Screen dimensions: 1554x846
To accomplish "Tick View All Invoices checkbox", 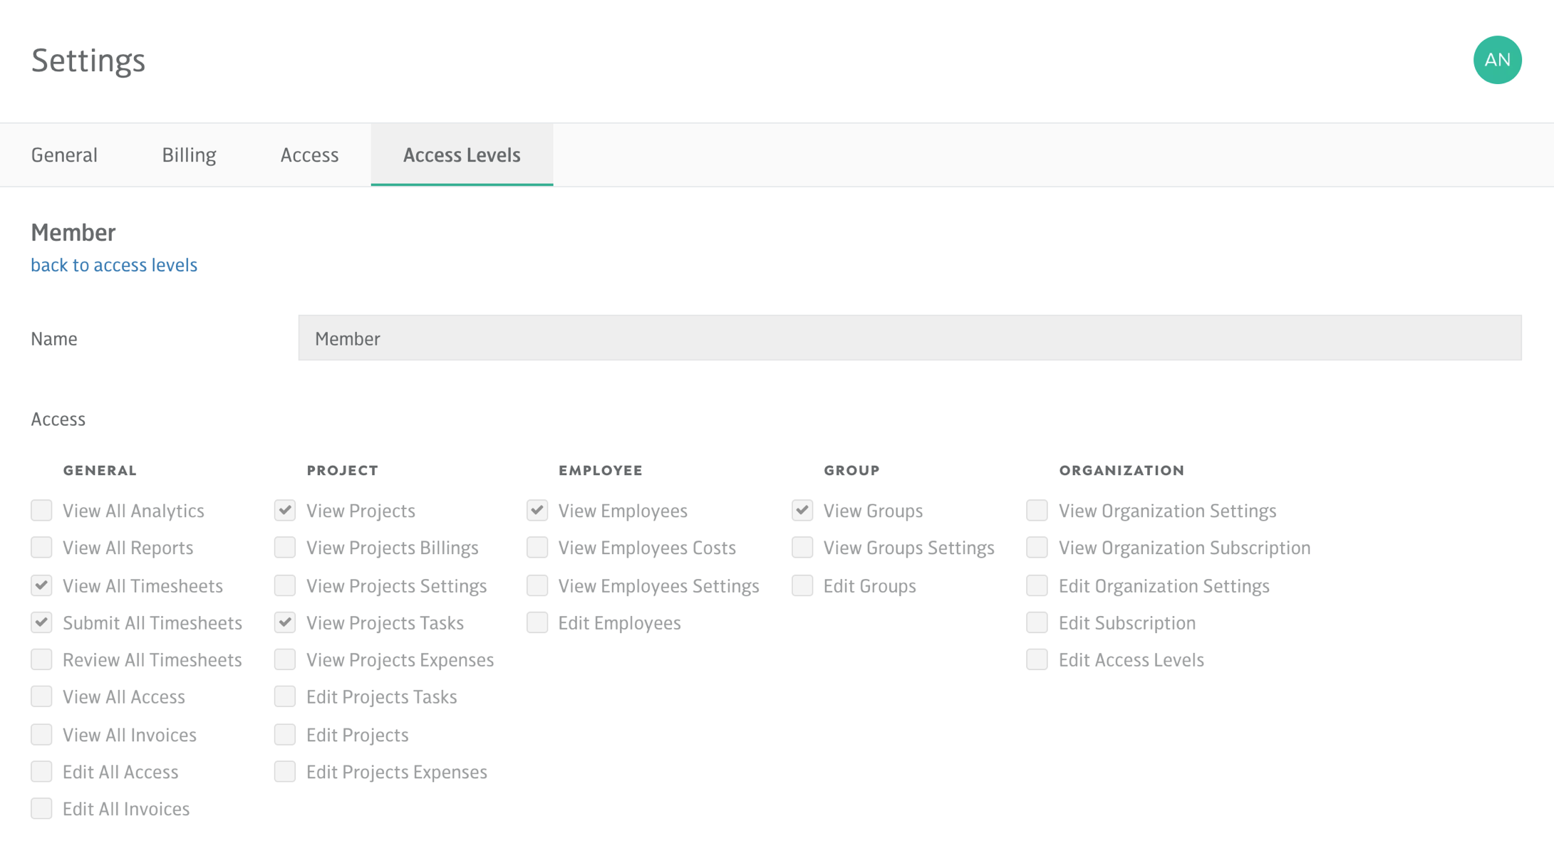I will (41, 734).
